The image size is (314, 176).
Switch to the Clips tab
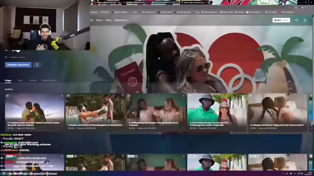point(20,80)
